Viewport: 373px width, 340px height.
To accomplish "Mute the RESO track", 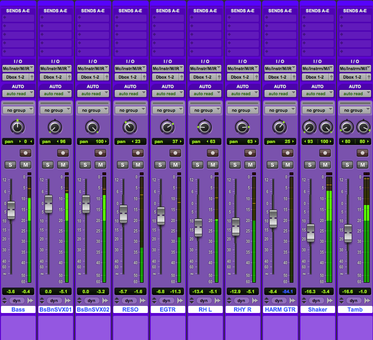I will [138, 165].
